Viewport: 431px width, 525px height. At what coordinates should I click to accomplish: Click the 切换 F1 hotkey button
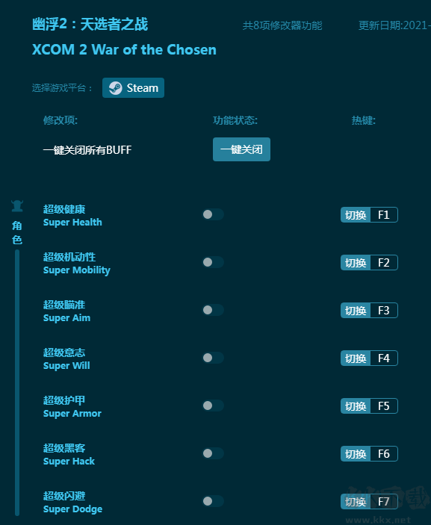click(x=369, y=214)
